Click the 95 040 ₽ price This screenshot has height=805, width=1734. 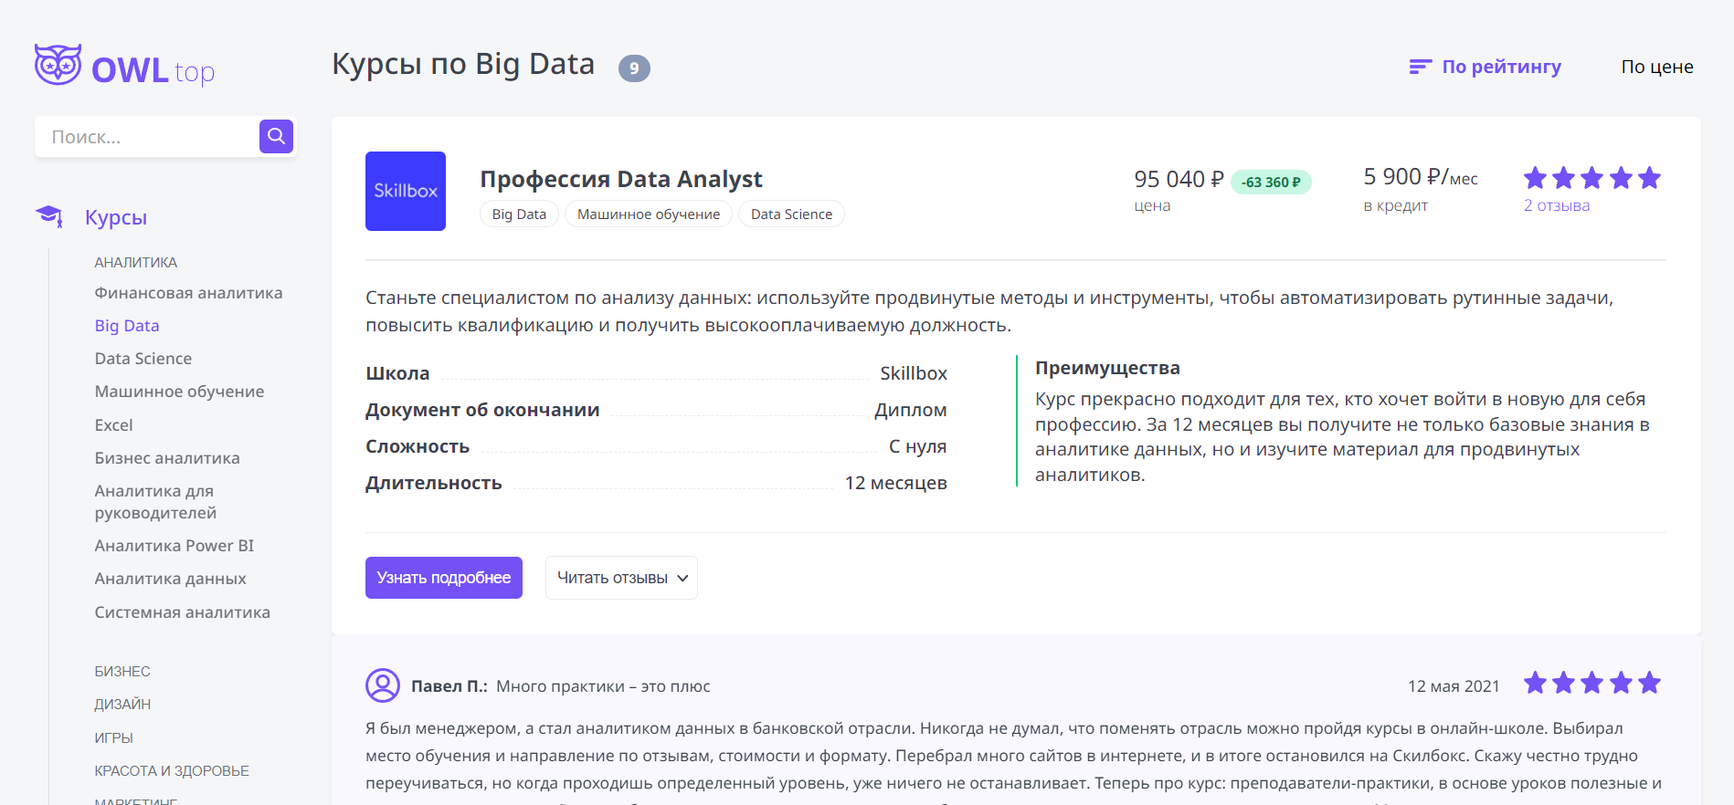[x=1179, y=179]
